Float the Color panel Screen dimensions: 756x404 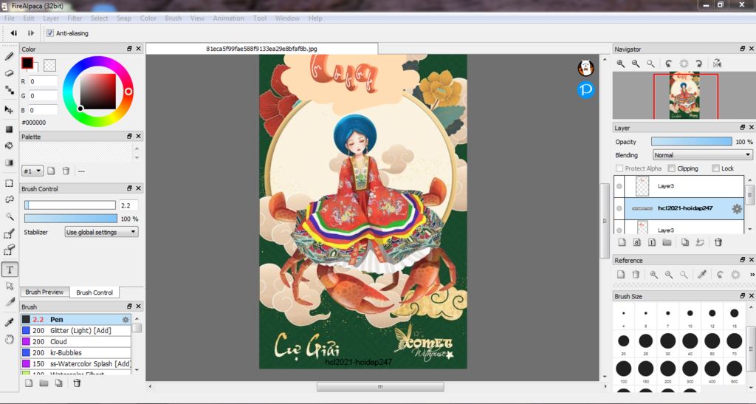[x=129, y=49]
